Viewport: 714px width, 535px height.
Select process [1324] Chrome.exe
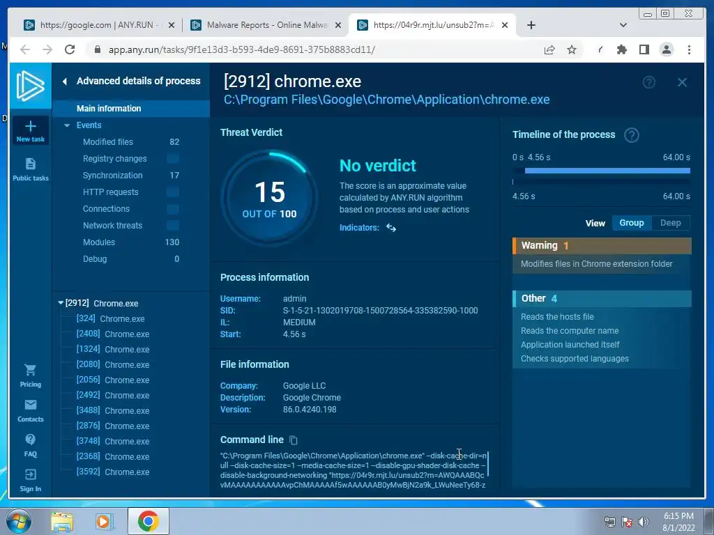[x=113, y=350]
